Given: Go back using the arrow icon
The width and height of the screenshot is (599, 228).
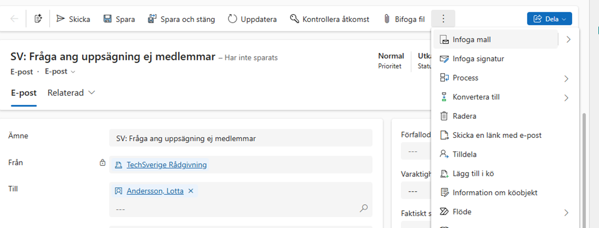Looking at the screenshot, I should [15, 19].
